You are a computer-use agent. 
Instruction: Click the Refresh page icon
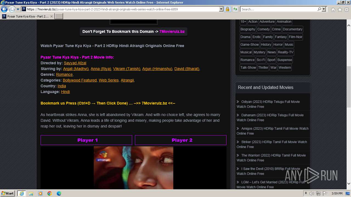235,9
